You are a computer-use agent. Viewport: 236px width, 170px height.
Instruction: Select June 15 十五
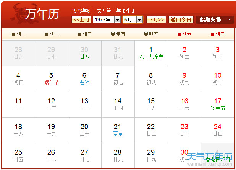(151, 105)
